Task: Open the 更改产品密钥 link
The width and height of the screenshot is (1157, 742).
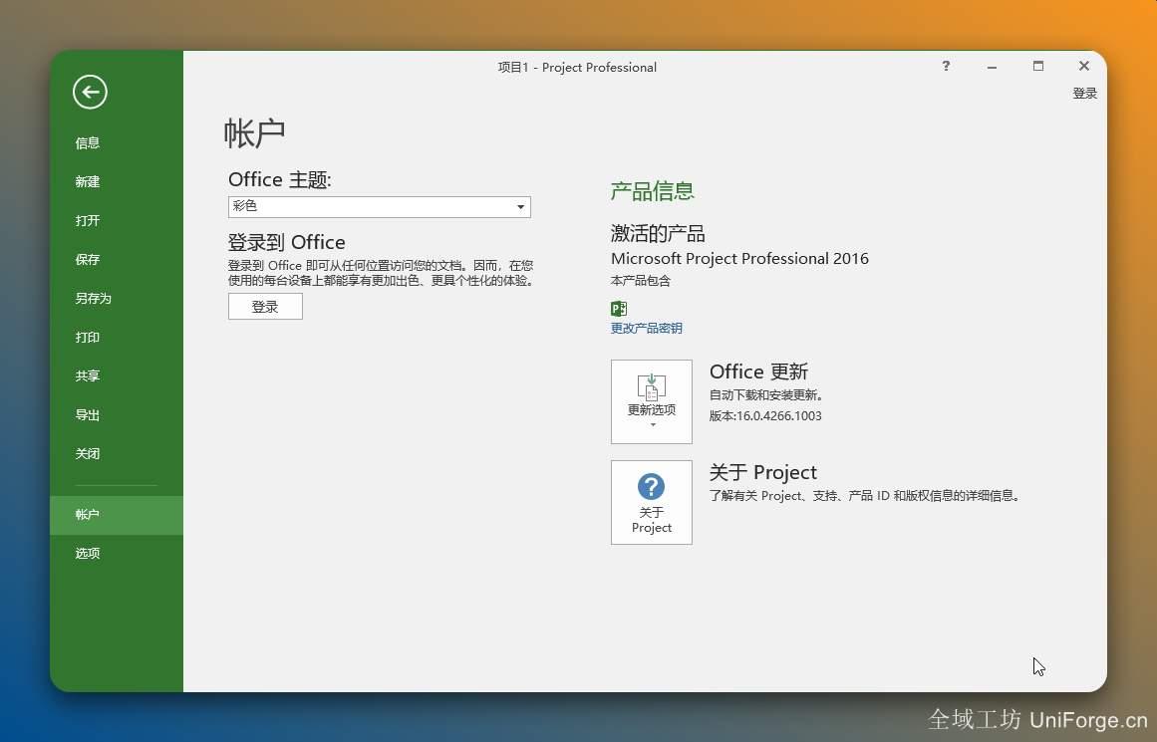Action: click(x=647, y=329)
